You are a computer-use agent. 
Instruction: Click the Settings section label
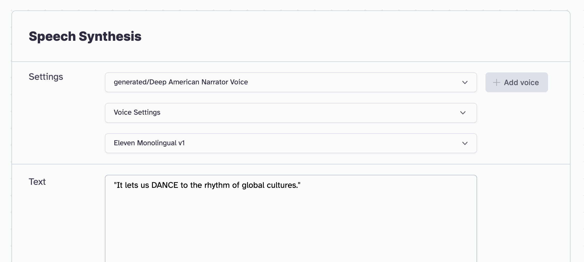pos(46,77)
